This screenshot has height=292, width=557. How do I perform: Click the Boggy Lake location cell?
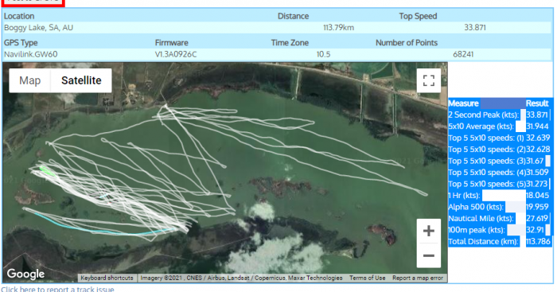[x=38, y=28]
